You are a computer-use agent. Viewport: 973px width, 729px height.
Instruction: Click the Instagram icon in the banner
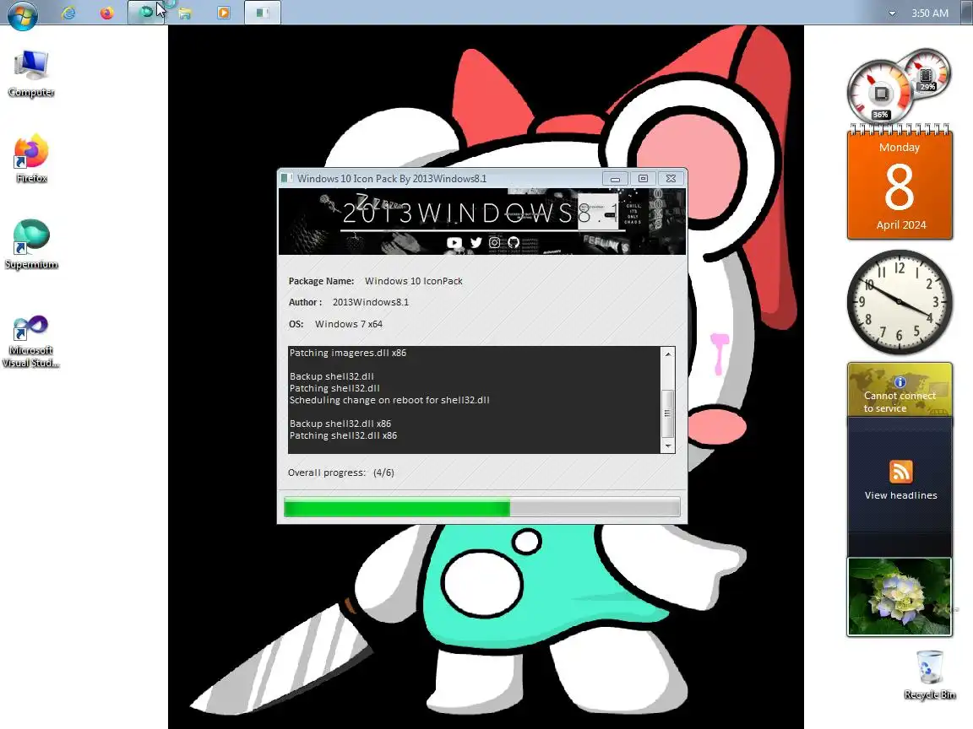coord(495,242)
